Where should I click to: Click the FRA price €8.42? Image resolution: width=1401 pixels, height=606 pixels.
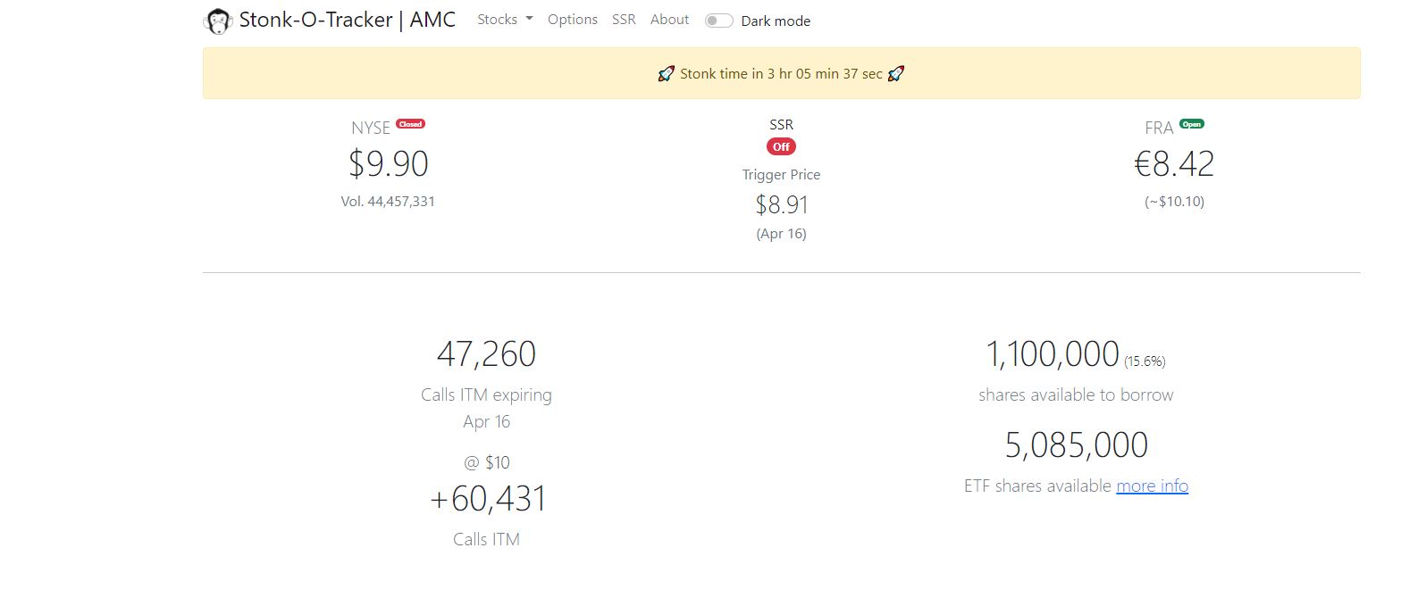coord(1174,164)
